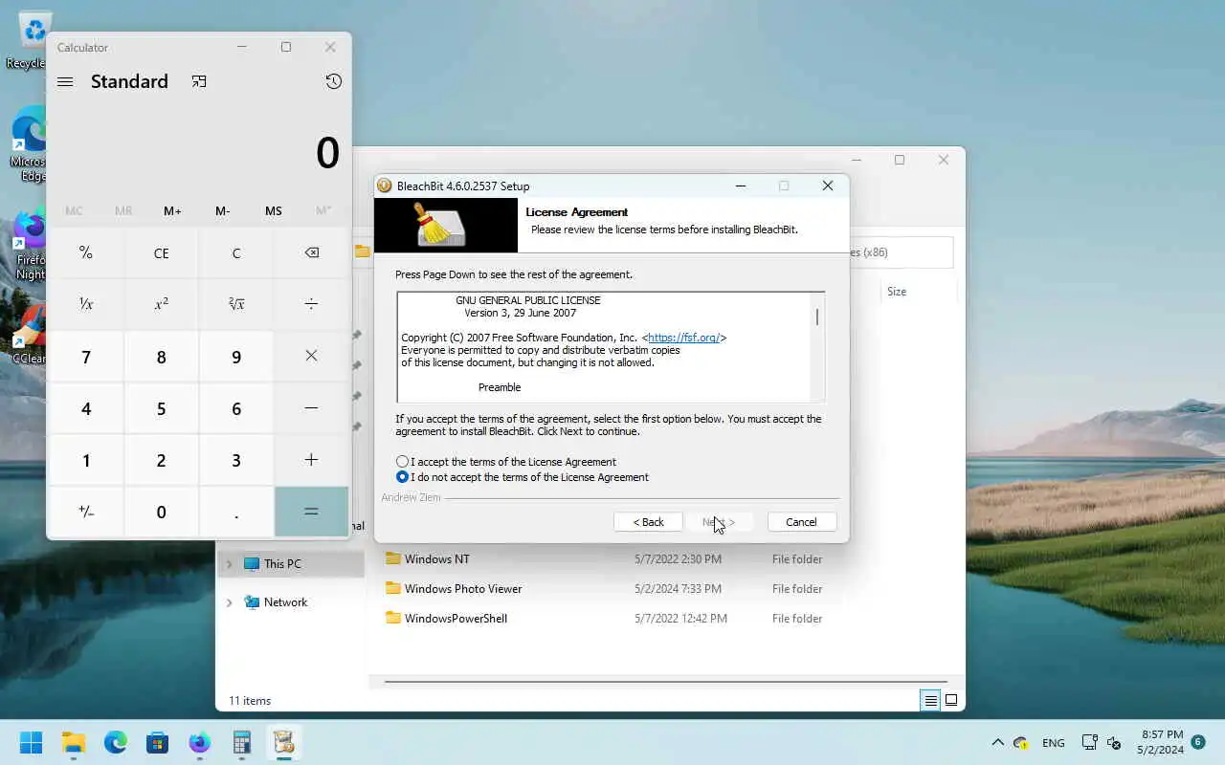Screen dimensions: 1225x765
Task: Click the Calculator backspace icon
Action: click(311, 253)
